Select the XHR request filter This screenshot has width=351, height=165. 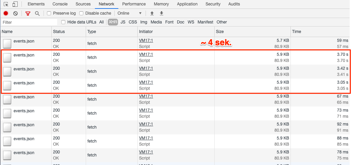click(x=113, y=22)
